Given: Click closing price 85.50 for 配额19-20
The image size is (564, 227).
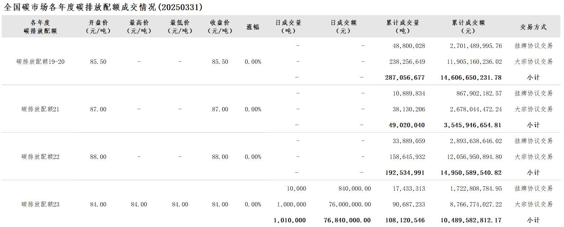Looking at the screenshot, I should coord(220,62).
